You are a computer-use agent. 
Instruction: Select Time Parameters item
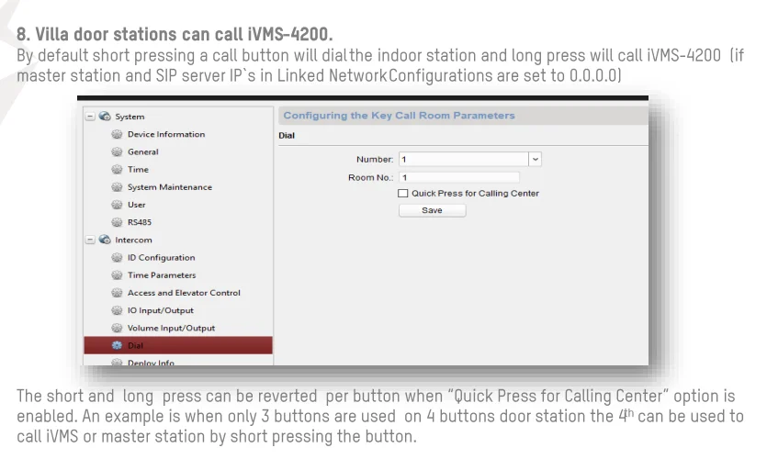[x=162, y=275]
